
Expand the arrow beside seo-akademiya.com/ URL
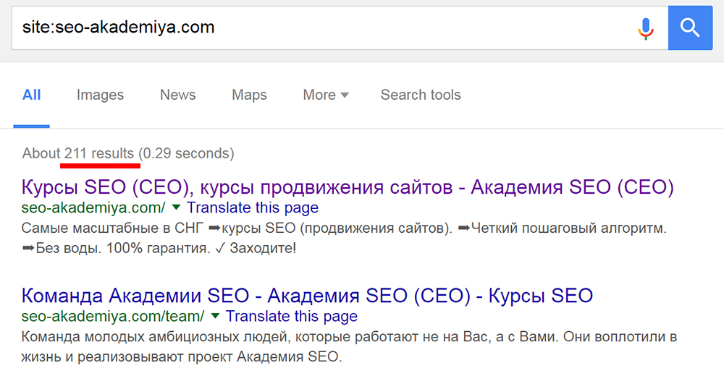pyautogui.click(x=175, y=208)
